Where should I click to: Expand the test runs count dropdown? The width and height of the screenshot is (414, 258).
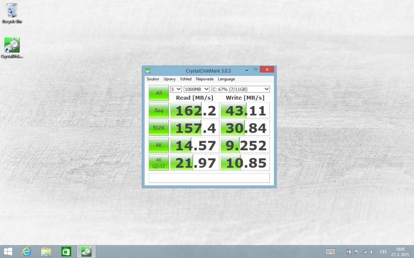pos(176,89)
